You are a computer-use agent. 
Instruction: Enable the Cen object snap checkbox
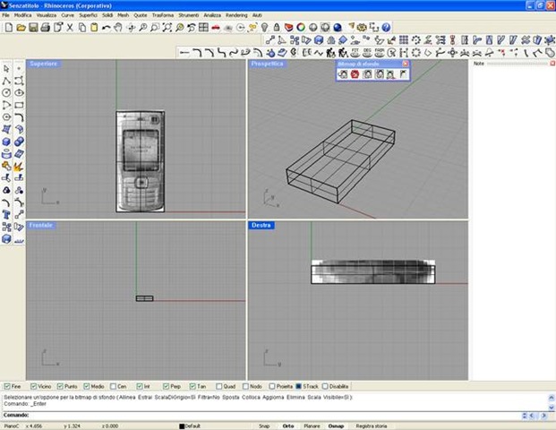tap(115, 385)
